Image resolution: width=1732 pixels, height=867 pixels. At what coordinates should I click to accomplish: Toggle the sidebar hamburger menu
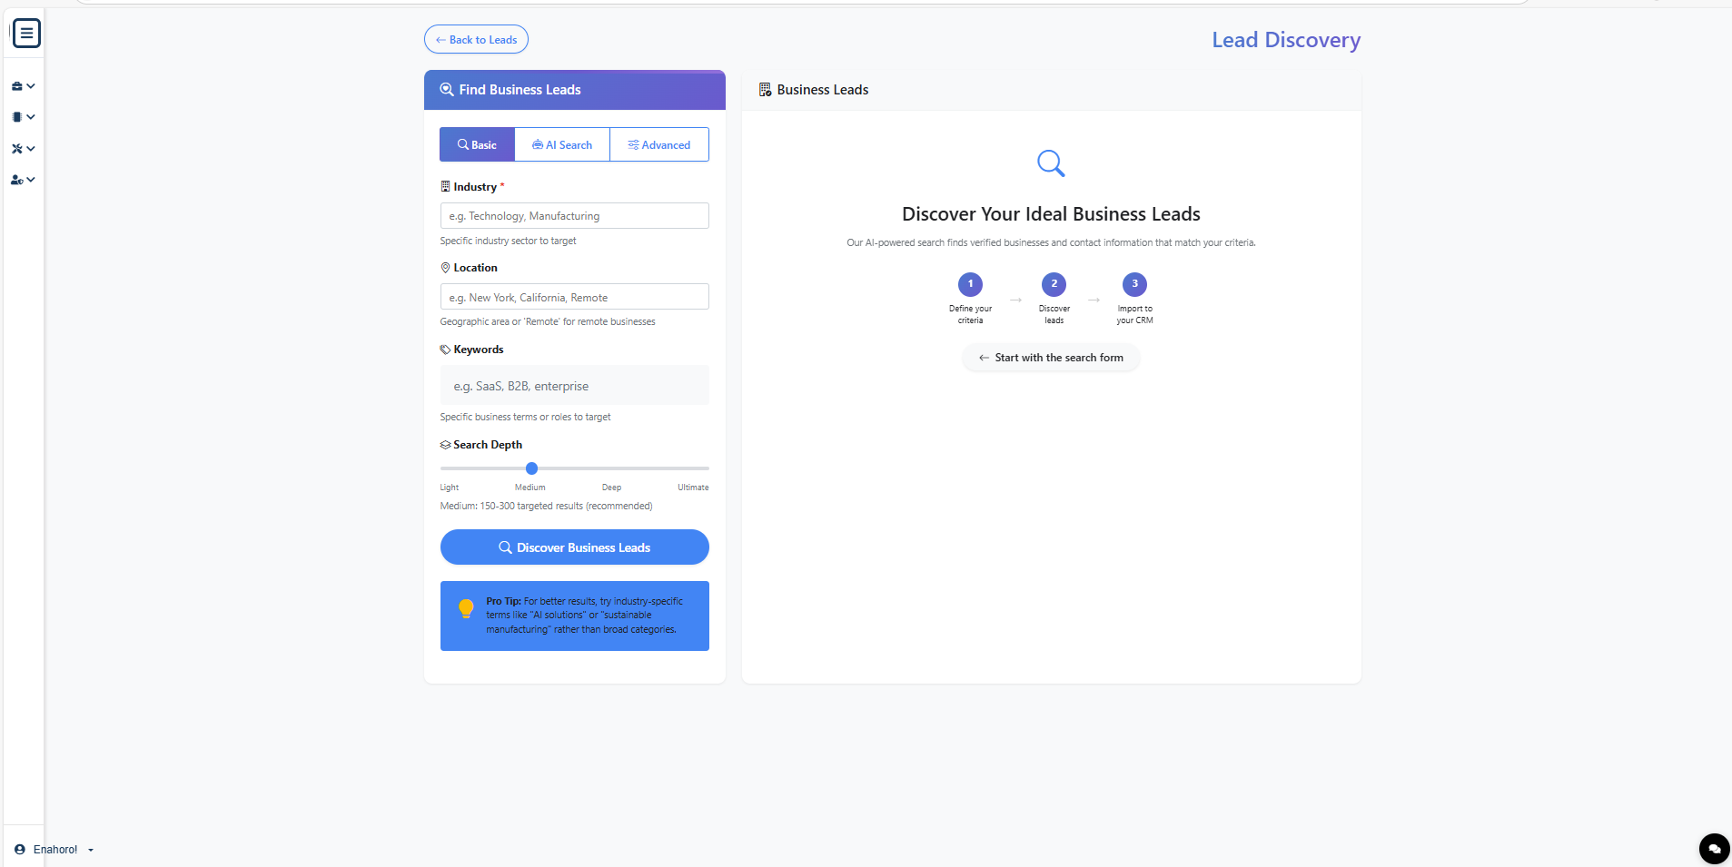[x=27, y=34]
